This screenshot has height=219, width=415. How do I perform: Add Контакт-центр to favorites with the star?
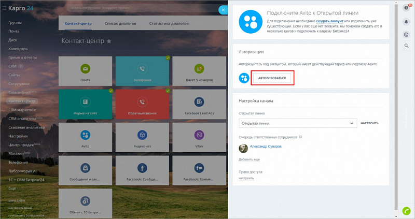click(109, 41)
